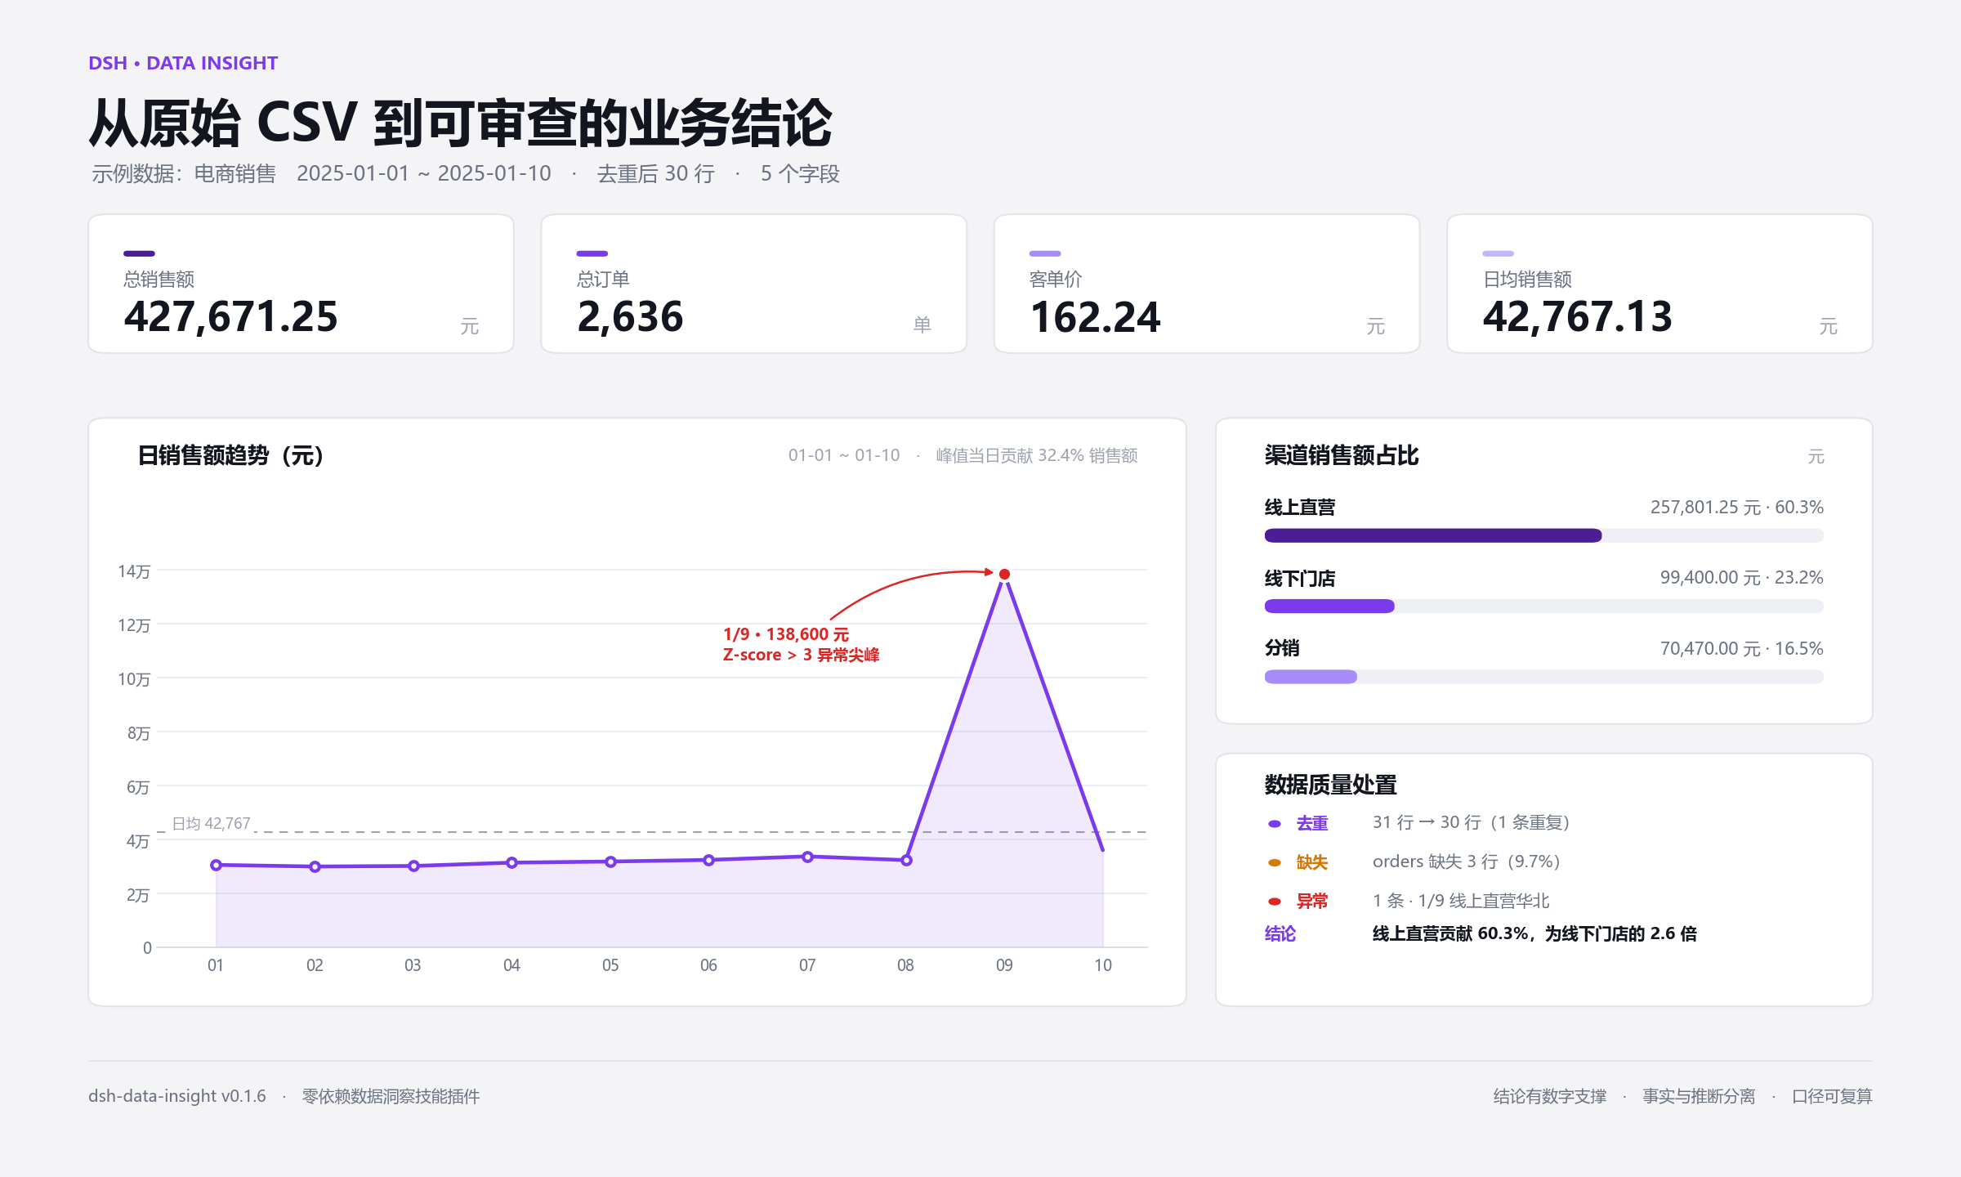The width and height of the screenshot is (1961, 1177).
Task: Click the 1 条 · 1/9 线上直营华北 text
Action: (x=1461, y=901)
